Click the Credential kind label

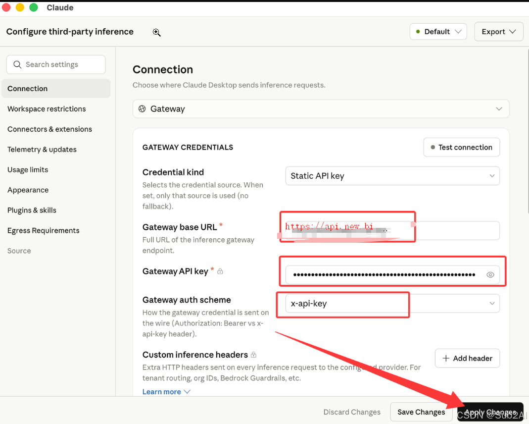(x=173, y=172)
